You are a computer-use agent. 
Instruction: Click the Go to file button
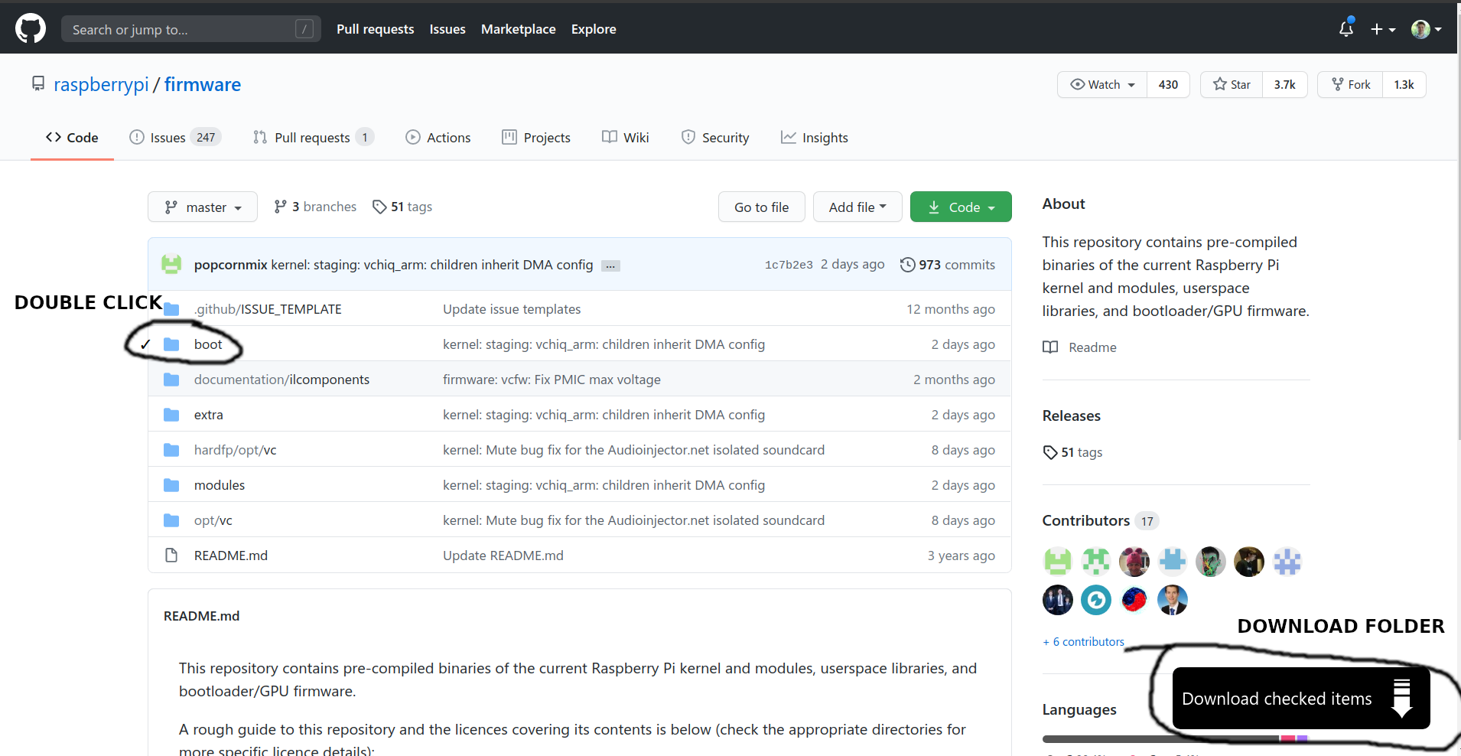[x=762, y=207]
